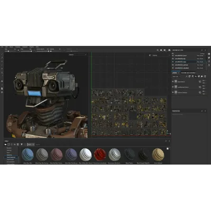Open Shader settings from right dock second icon
Viewport: 211px width, 211px height.
tap(209, 57)
